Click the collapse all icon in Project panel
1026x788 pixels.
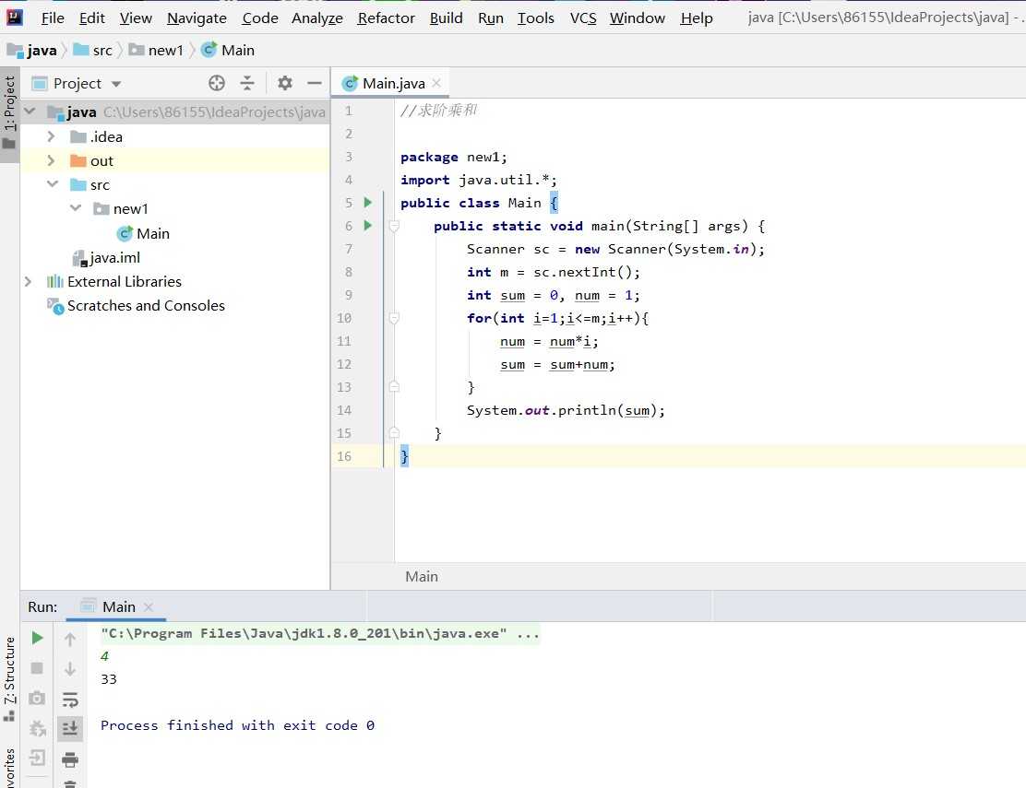tap(246, 83)
